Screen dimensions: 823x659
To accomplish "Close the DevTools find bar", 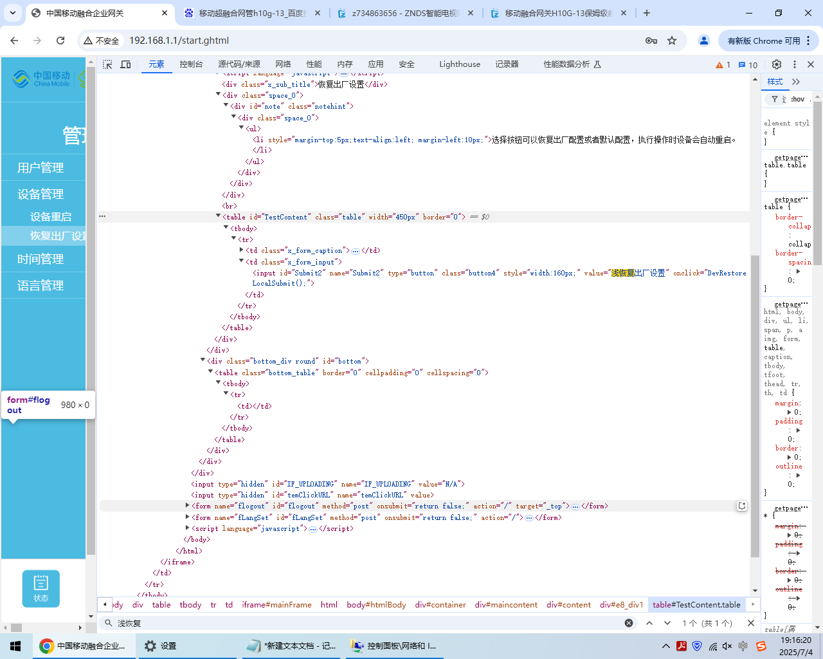I will 751,623.
